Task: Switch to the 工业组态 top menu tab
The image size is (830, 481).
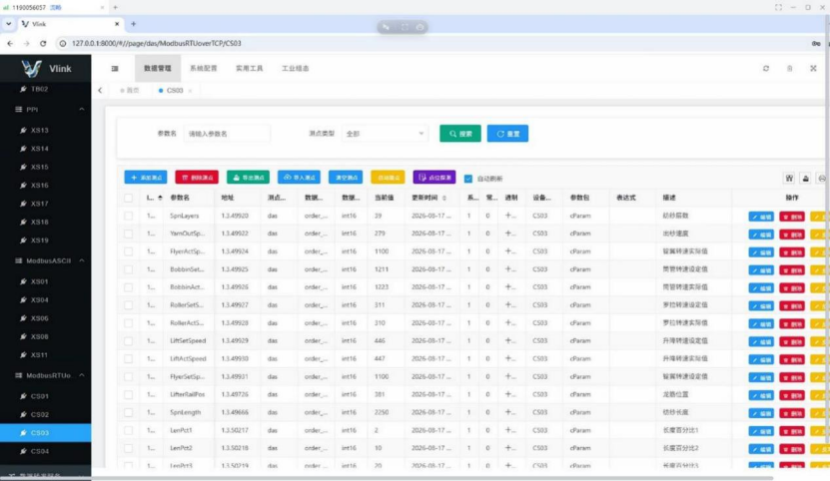Action: coord(296,68)
